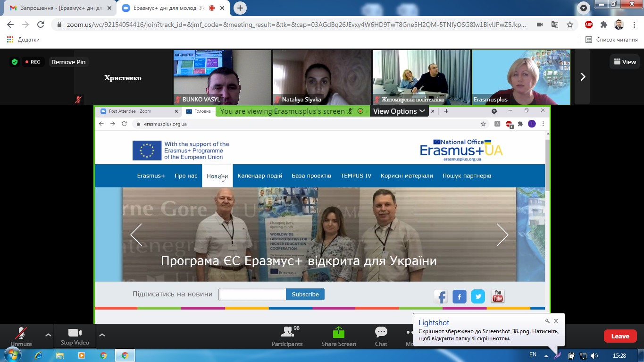This screenshot has height=362, width=644.
Task: Start Share Screen in Zoom
Action: [339, 336]
